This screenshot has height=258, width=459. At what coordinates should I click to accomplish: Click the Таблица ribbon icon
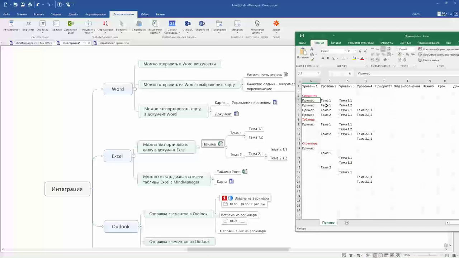56,24
